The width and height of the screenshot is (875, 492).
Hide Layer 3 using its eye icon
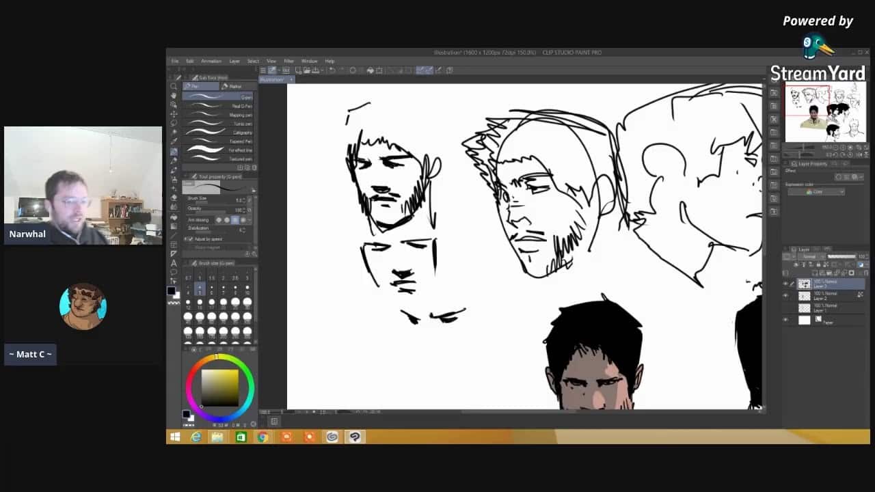(x=785, y=284)
